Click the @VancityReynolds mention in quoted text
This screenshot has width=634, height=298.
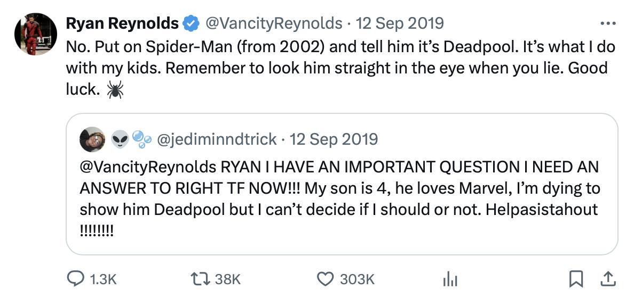tap(147, 167)
